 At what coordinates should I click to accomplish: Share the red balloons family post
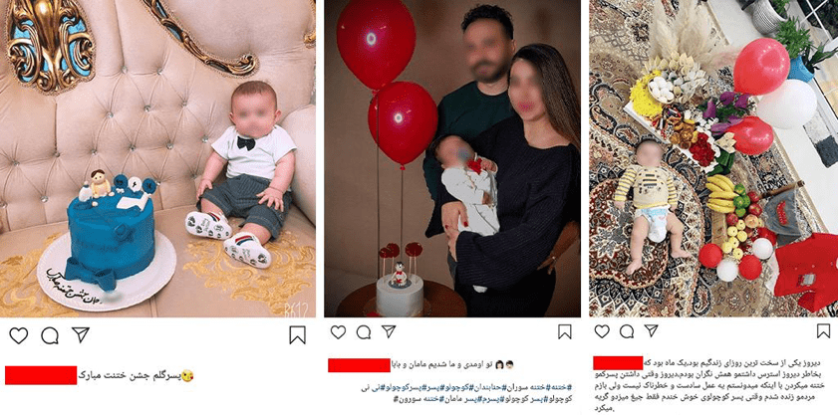click(x=388, y=331)
